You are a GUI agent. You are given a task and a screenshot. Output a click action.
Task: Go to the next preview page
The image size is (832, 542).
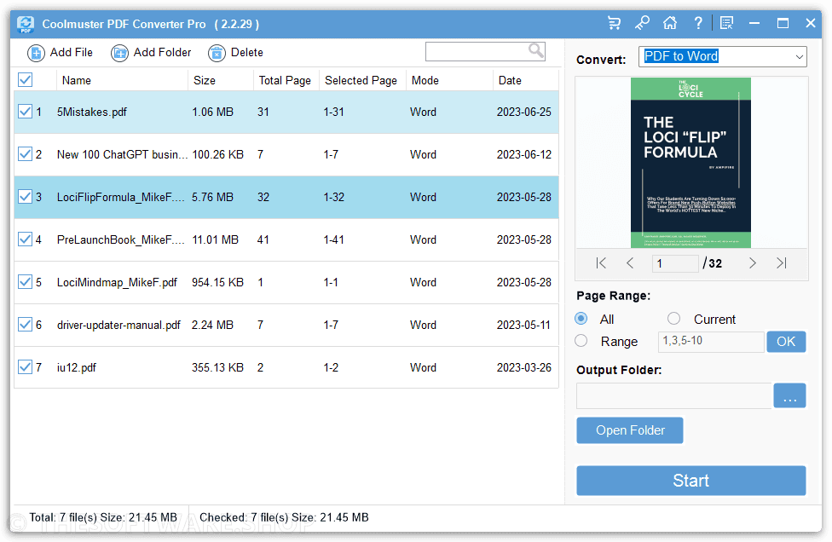(x=752, y=263)
